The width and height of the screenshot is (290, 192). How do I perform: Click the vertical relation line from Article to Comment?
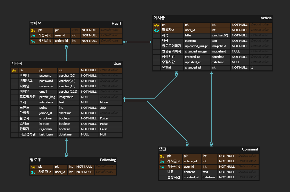[x=211, y=109]
